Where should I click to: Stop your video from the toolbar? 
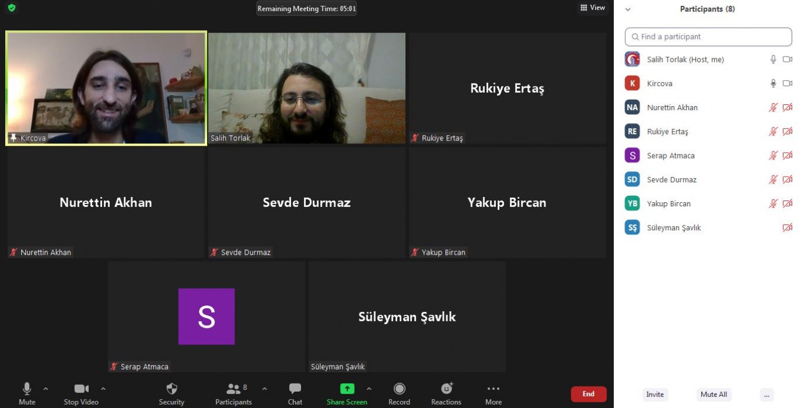[81, 394]
